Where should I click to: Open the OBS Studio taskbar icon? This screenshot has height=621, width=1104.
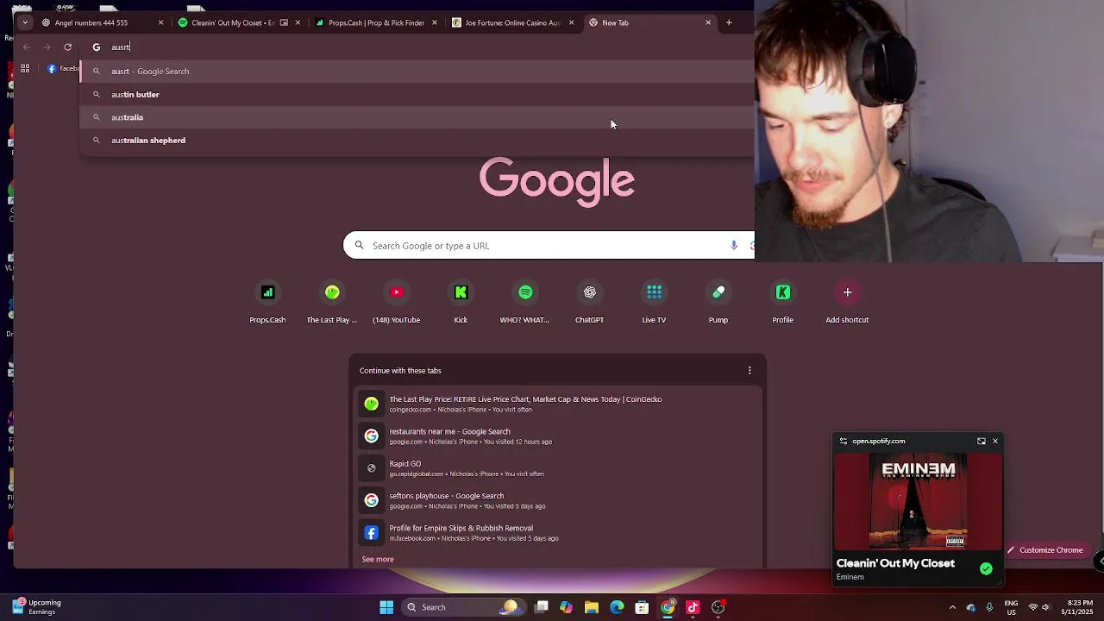[718, 607]
